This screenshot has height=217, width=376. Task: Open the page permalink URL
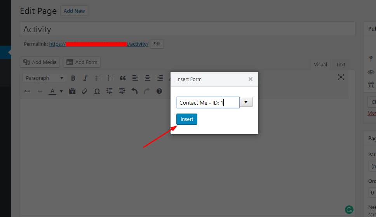99,44
